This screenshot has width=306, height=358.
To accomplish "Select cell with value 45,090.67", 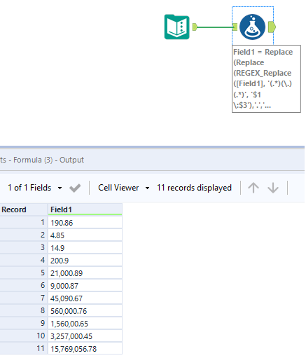I will (x=85, y=298).
